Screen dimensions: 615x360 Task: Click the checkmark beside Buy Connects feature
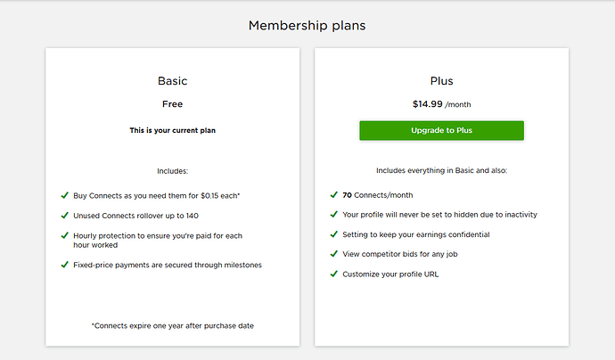click(65, 194)
